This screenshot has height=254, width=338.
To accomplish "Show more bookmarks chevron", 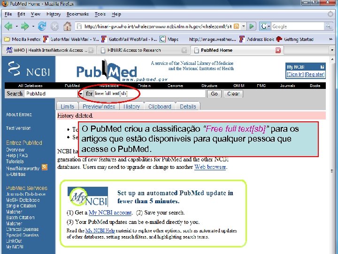I will pyautogui.click(x=330, y=39).
